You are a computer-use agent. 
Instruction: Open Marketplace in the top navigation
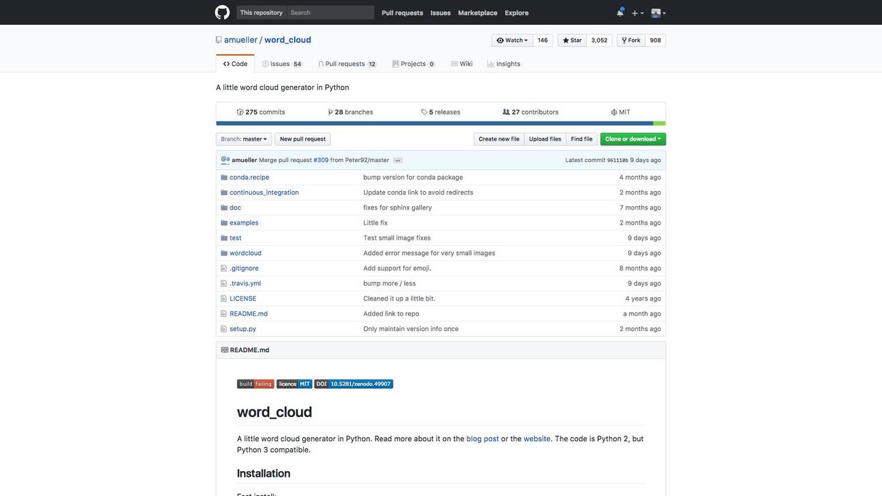click(x=478, y=13)
